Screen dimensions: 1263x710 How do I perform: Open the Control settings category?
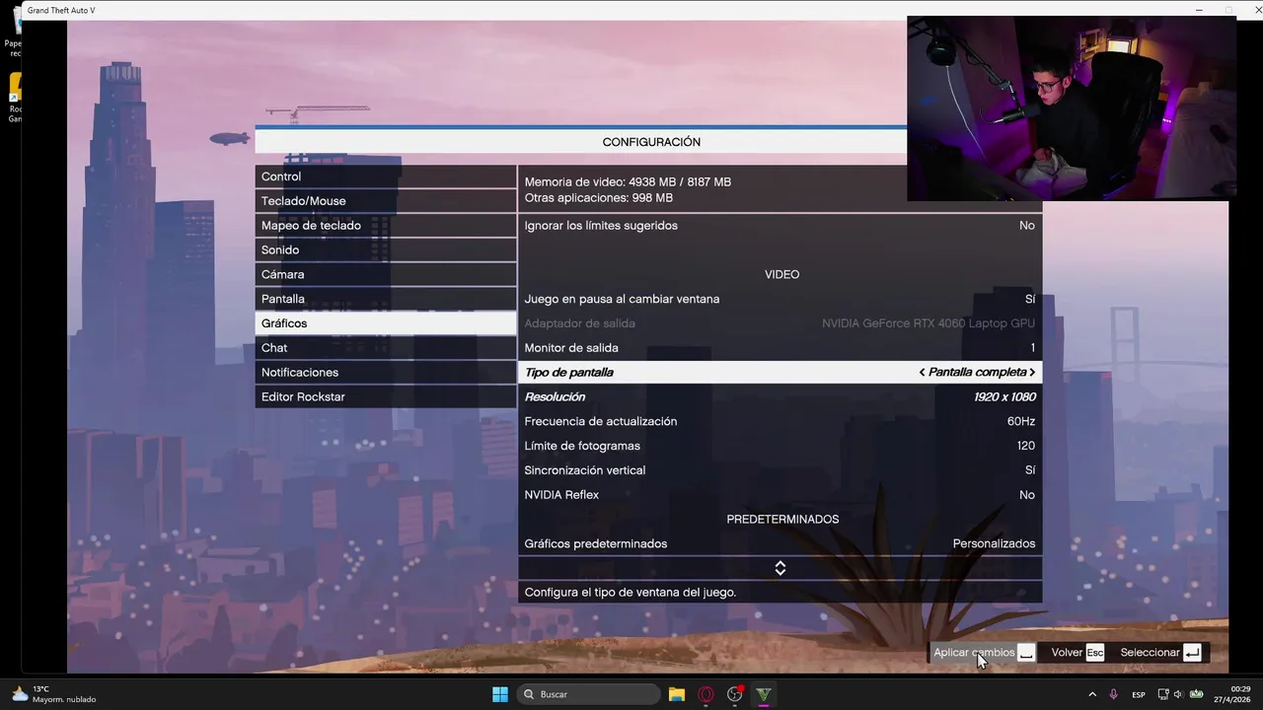coord(385,177)
